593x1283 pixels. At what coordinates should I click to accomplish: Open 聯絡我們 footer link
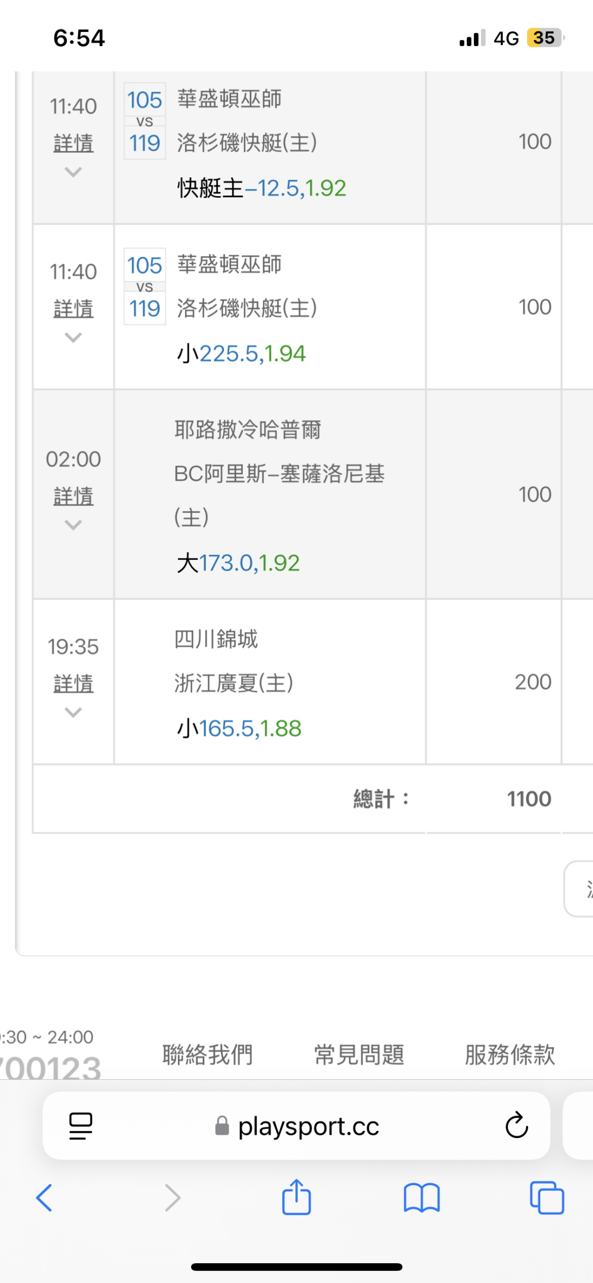208,1055
